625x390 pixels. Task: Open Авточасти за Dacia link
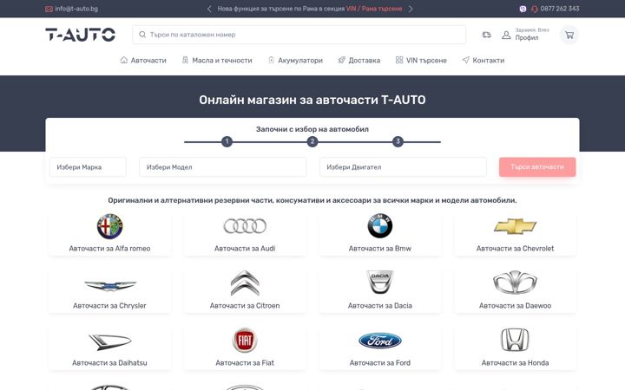(x=380, y=306)
